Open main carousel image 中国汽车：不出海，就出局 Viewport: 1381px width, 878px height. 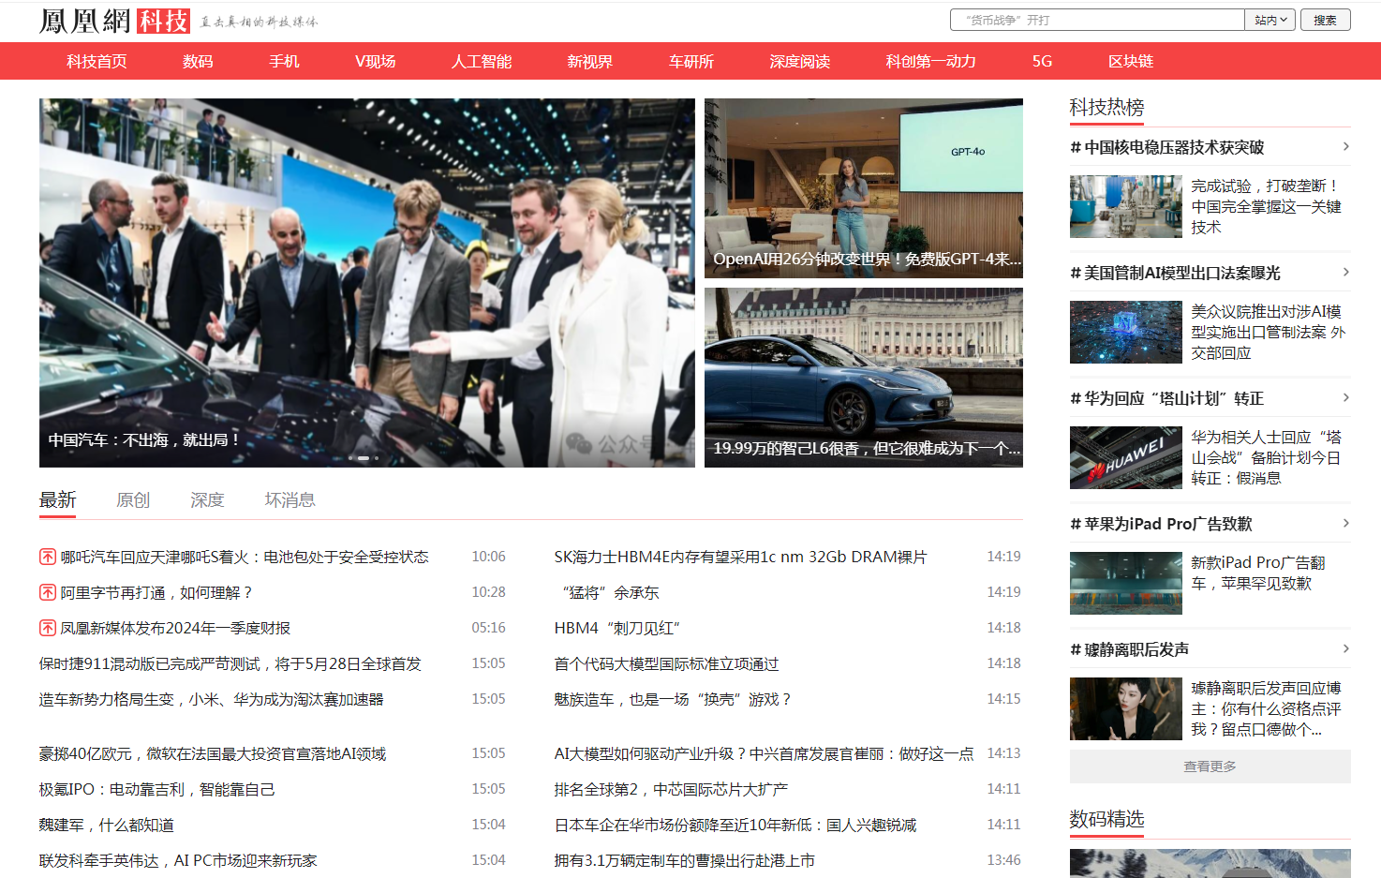coord(367,282)
